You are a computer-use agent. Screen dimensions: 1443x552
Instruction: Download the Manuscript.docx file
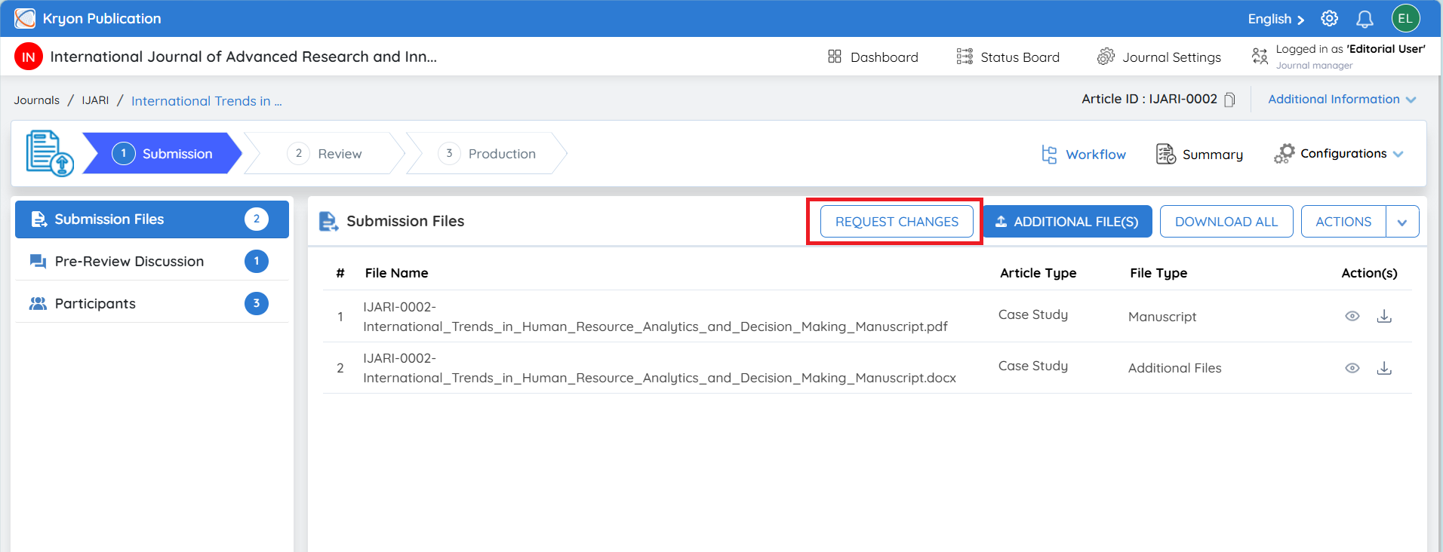click(1384, 368)
